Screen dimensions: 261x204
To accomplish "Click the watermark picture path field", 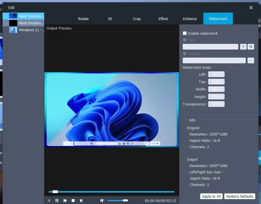I will (214, 60).
